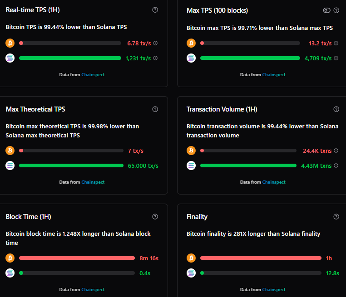
Task: Open Chainspect link under Real-time TPS
Action: click(x=93, y=75)
